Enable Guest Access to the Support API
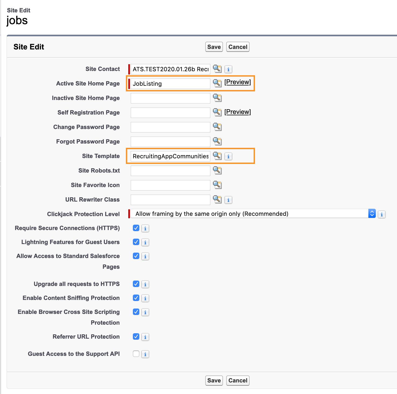 pyautogui.click(x=136, y=354)
